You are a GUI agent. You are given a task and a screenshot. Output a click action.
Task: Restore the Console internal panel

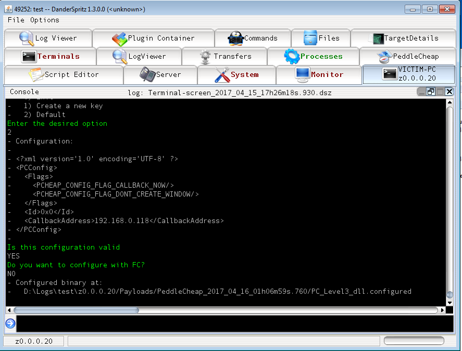point(431,92)
